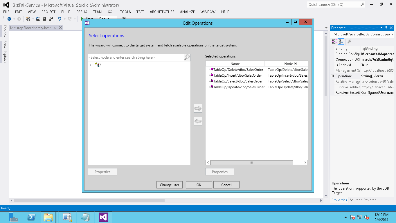Click the pin icon on MessageFlowItinerary.bcs tab
Image resolution: width=396 pixels, height=223 pixels.
tap(55, 28)
